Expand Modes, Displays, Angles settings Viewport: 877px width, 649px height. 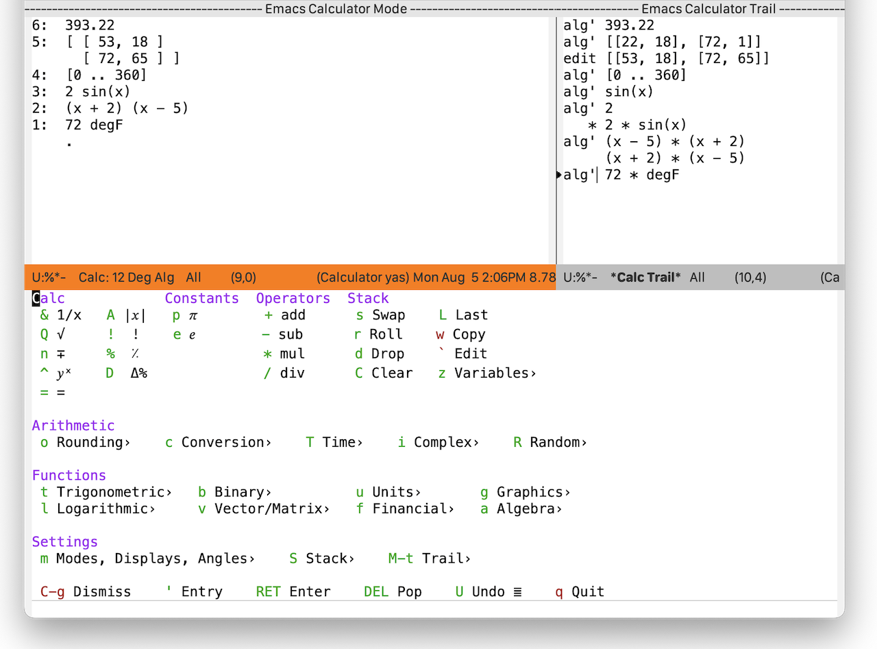[147, 559]
